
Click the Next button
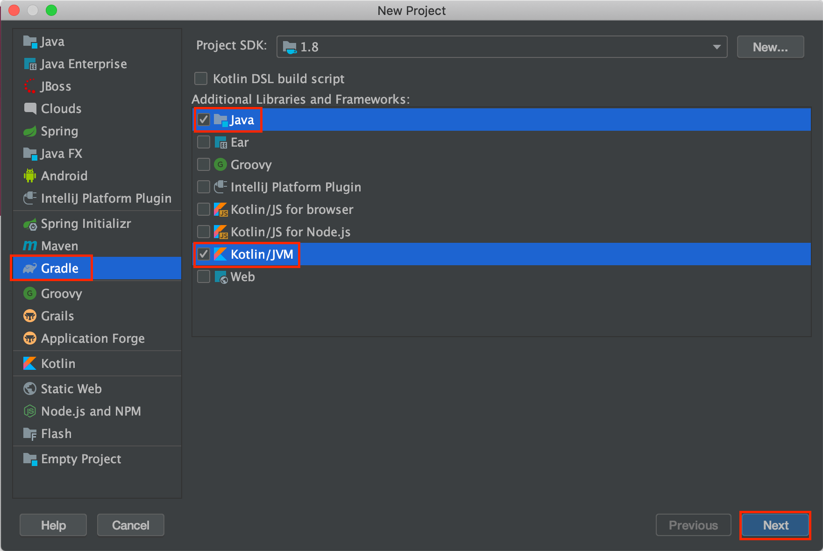click(x=775, y=525)
